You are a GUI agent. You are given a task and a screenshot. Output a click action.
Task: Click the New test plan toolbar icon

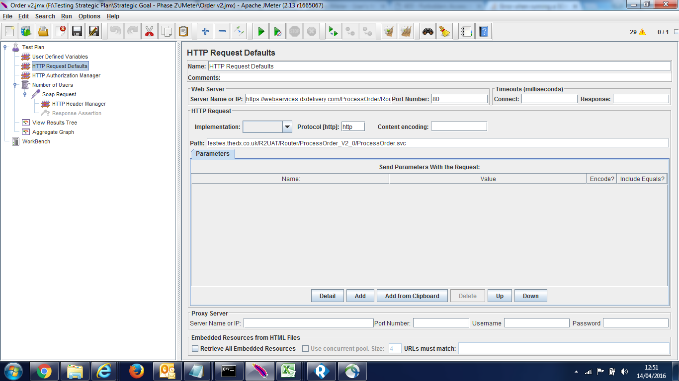pyautogui.click(x=9, y=32)
